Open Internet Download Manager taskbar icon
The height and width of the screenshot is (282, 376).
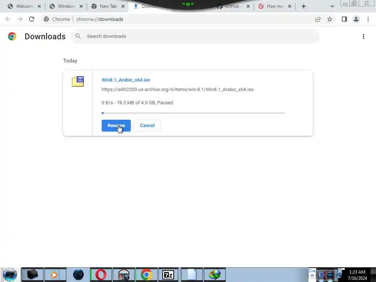tap(214, 275)
